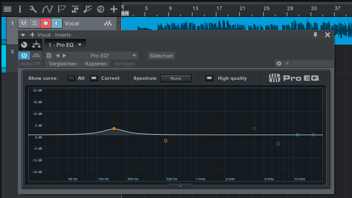This screenshot has height=198, width=352.
Task: Click the Vocal track name
Action: coord(72,23)
